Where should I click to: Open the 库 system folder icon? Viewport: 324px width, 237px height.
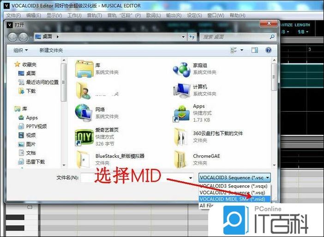pos(84,69)
